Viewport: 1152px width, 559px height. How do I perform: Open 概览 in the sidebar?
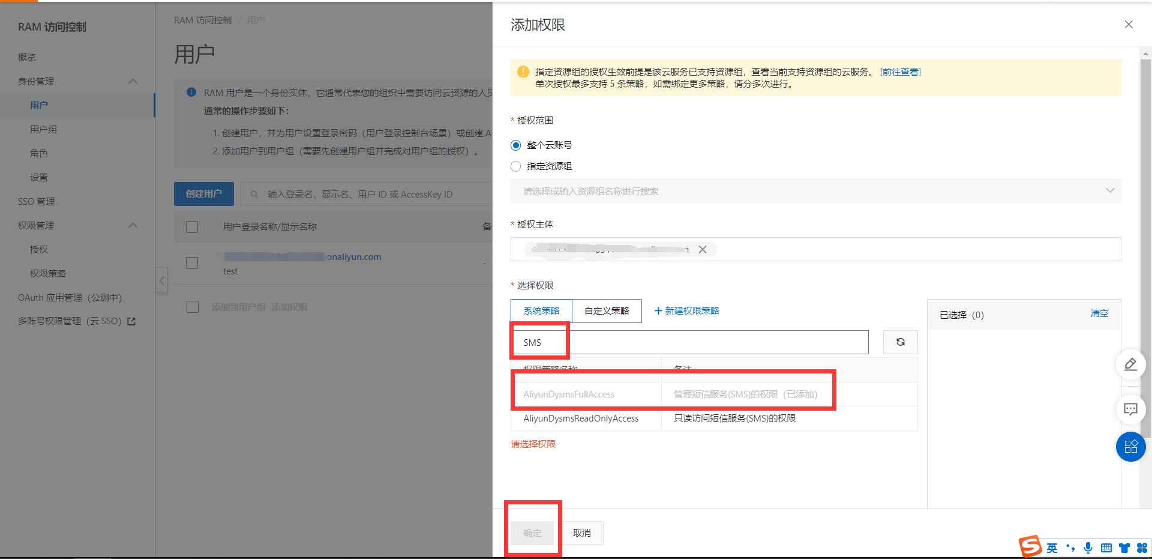pos(27,57)
